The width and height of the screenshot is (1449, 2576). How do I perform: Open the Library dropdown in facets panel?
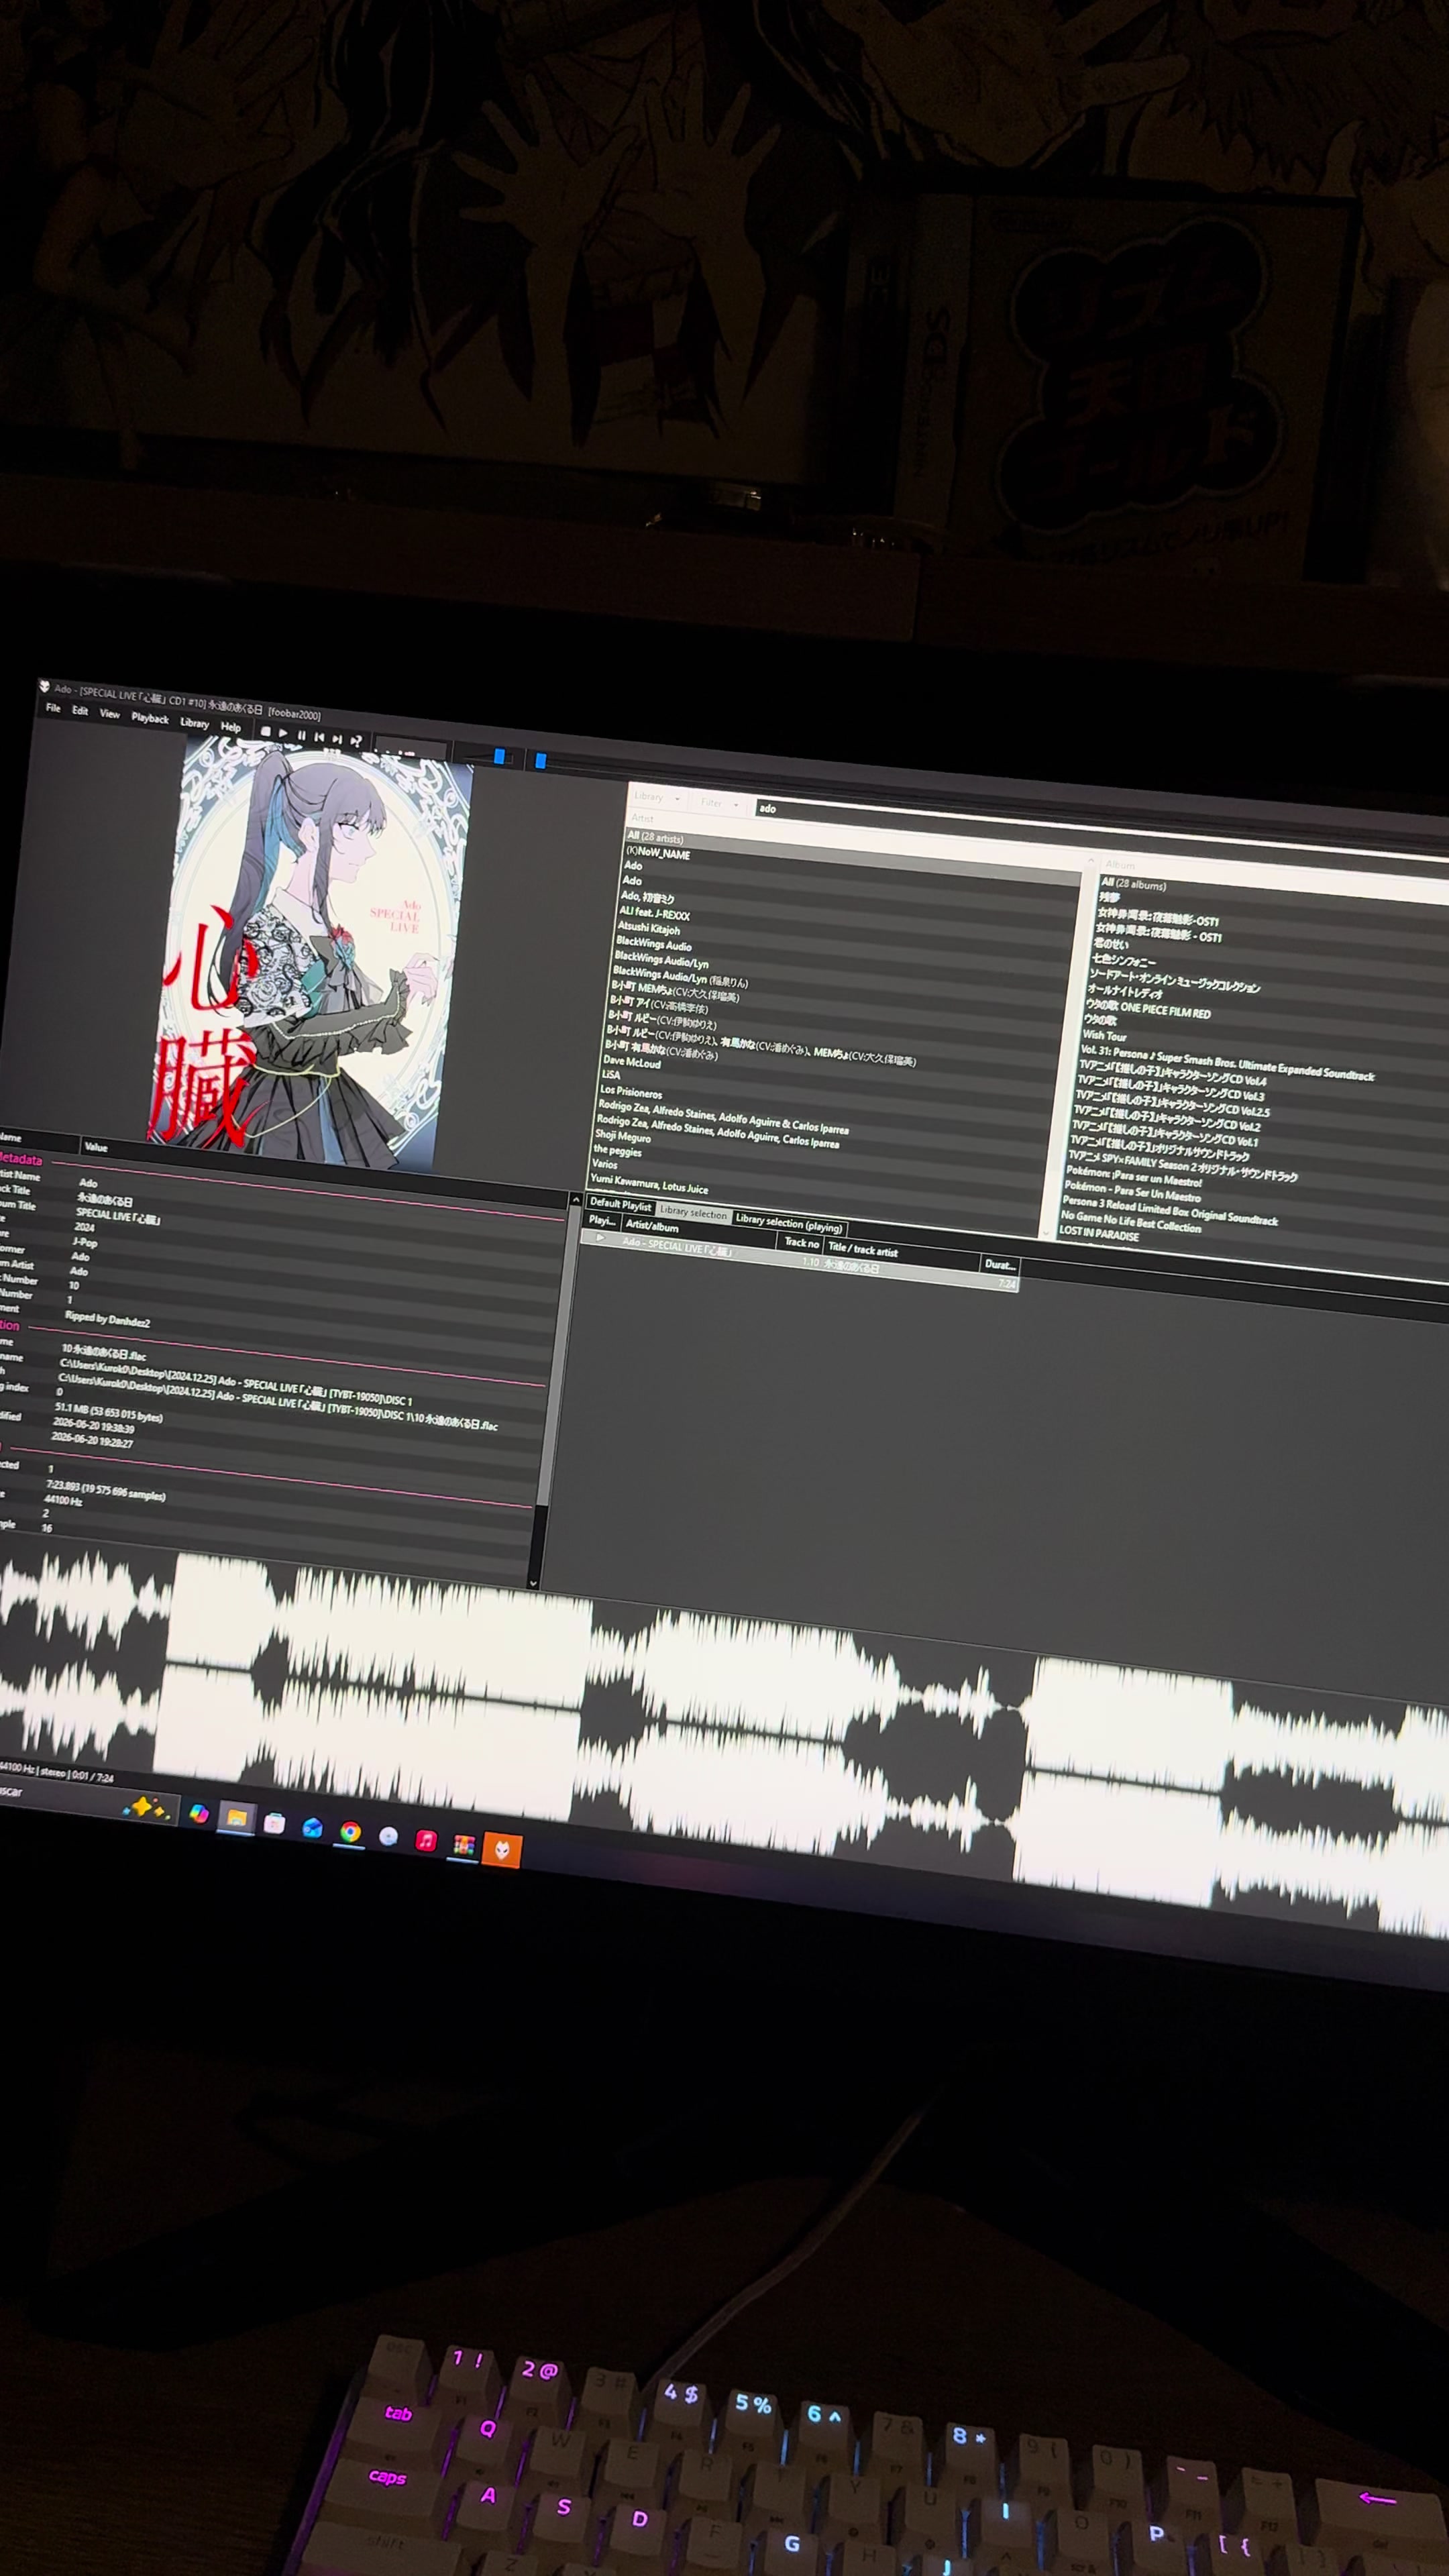point(656,798)
